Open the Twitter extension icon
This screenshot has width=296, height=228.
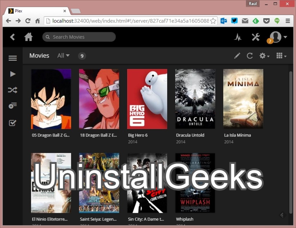[234, 21]
